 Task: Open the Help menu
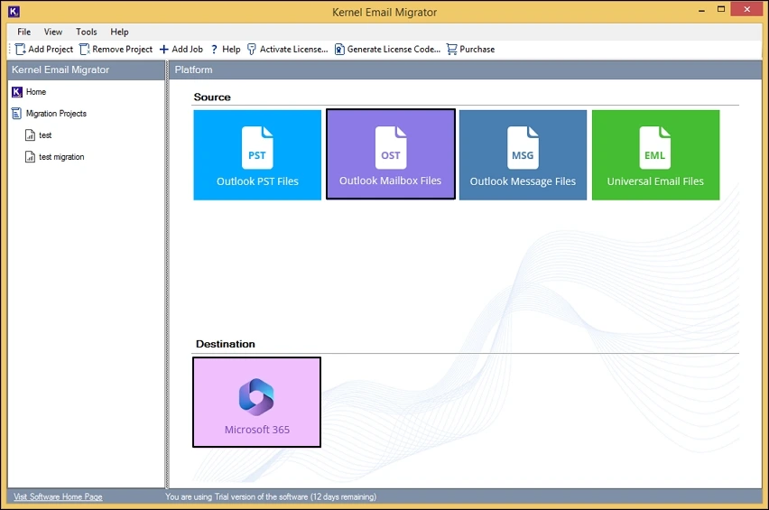[119, 32]
